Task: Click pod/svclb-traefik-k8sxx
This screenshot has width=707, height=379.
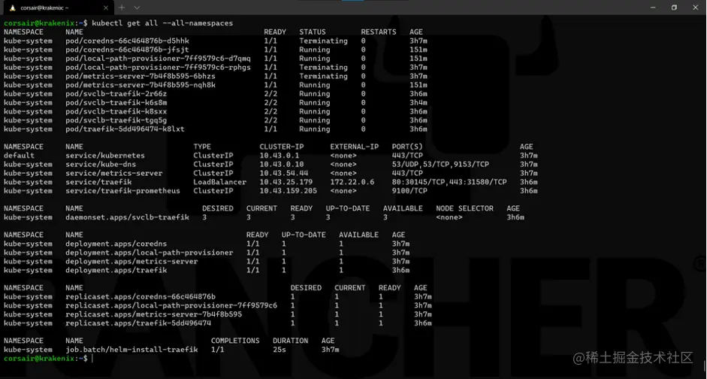Action: 116,111
